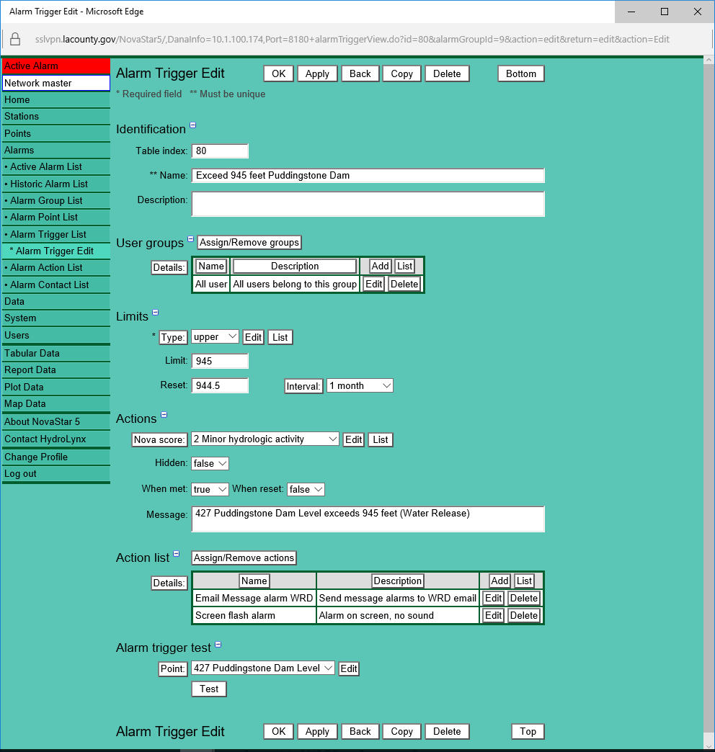Go to Stations in the sidebar
The image size is (715, 752).
click(22, 116)
